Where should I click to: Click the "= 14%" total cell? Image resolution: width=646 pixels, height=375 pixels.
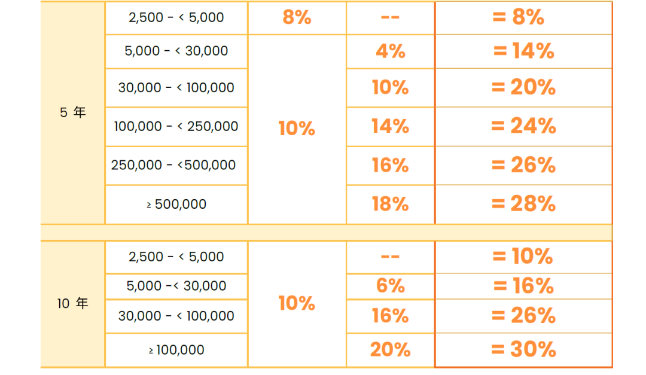pyautogui.click(x=523, y=51)
